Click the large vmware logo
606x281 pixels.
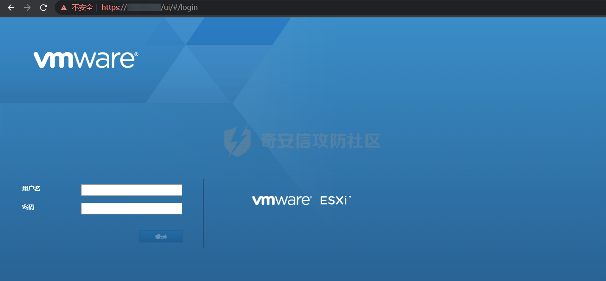(86, 60)
